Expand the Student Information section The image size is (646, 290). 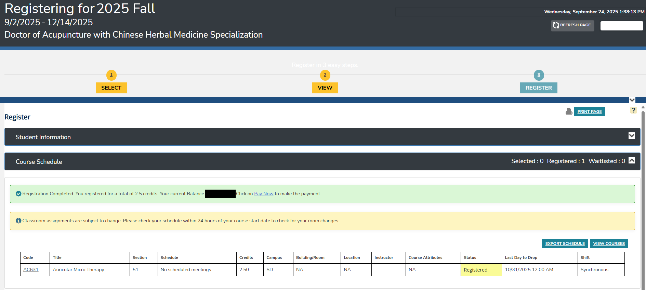point(631,136)
